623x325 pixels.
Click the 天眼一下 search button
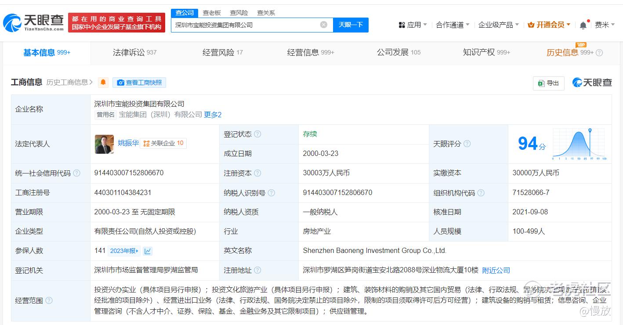click(x=351, y=25)
